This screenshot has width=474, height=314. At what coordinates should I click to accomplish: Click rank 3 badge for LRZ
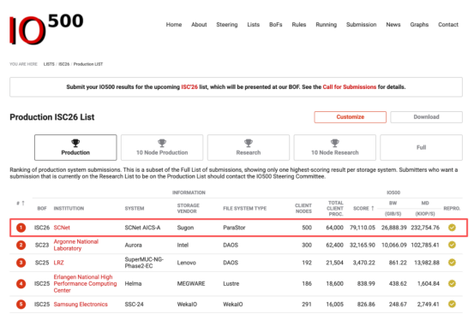[x=21, y=263]
